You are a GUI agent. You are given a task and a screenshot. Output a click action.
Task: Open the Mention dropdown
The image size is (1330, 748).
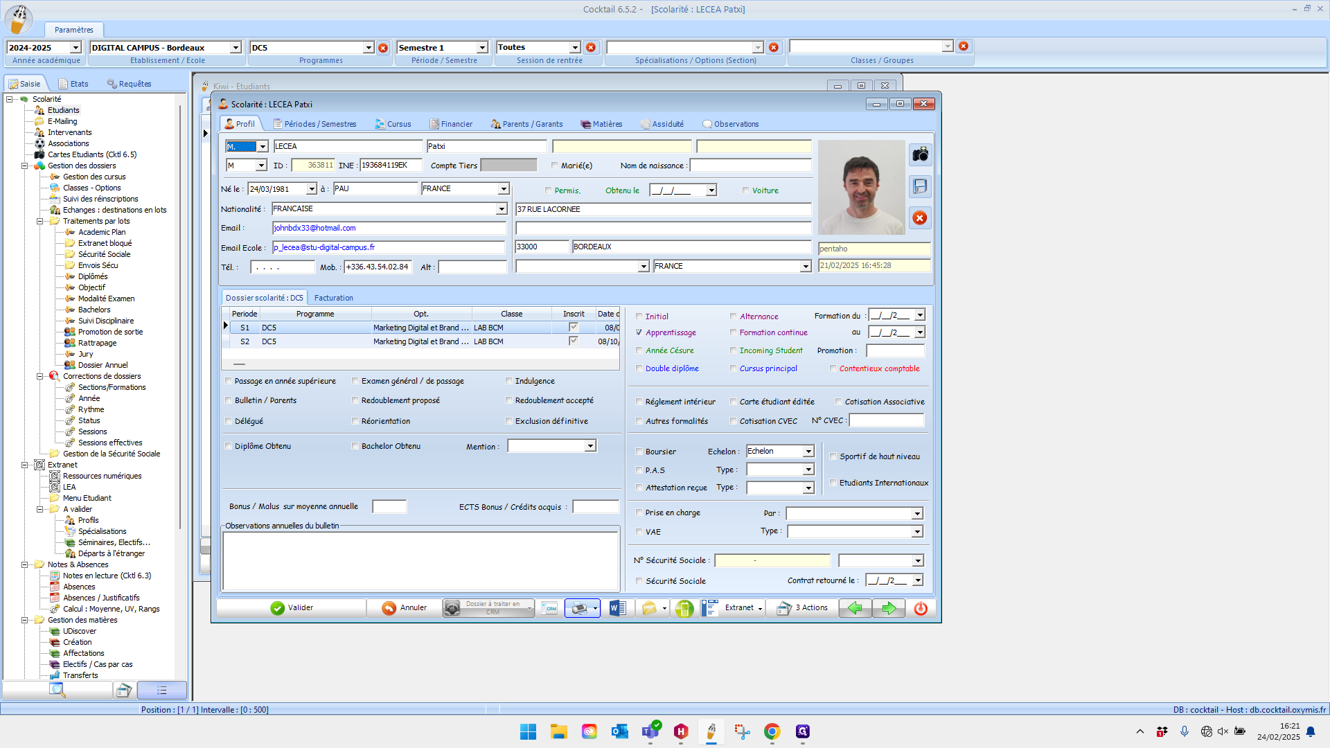590,446
